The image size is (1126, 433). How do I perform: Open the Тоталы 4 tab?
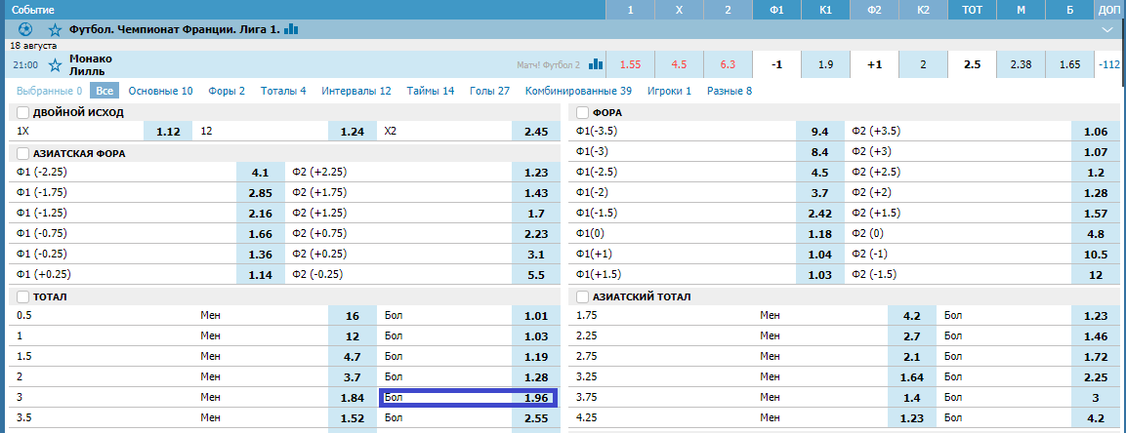coord(283,91)
